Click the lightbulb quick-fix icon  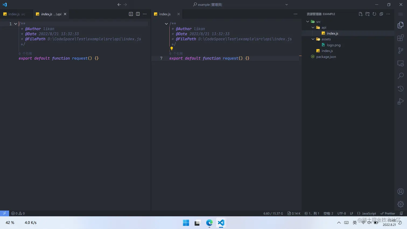click(171, 49)
